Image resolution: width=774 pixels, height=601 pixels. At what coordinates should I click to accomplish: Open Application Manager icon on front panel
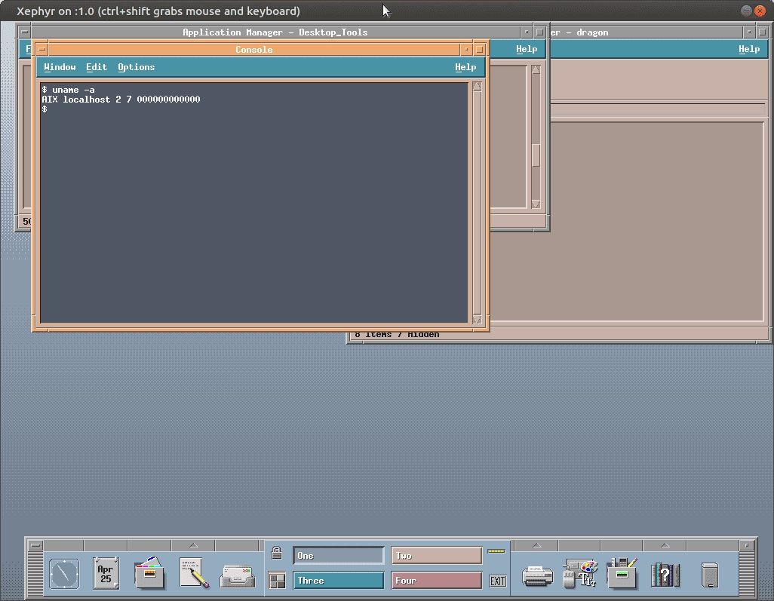tap(622, 573)
